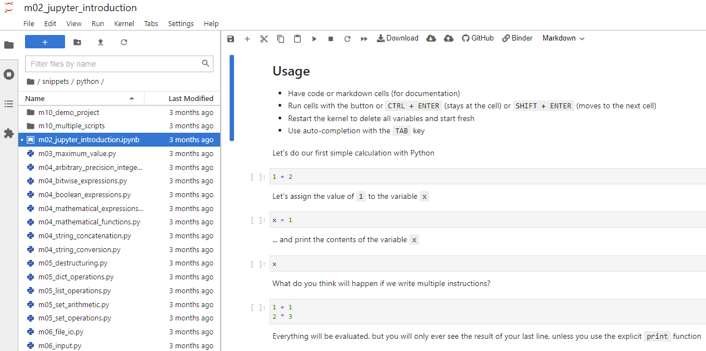Image resolution: width=706 pixels, height=351 pixels.
Task: Open the Settings menu
Action: [181, 23]
